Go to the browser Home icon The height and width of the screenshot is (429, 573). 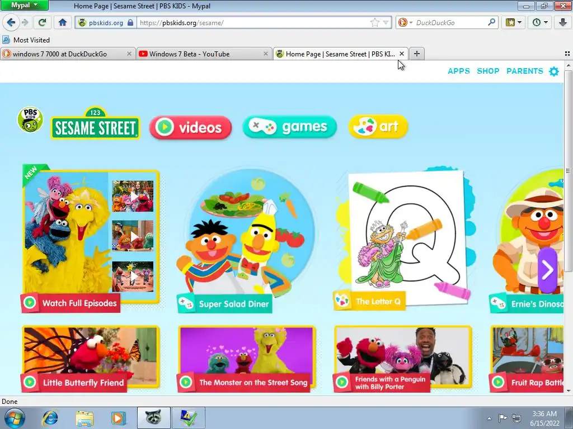(x=63, y=22)
